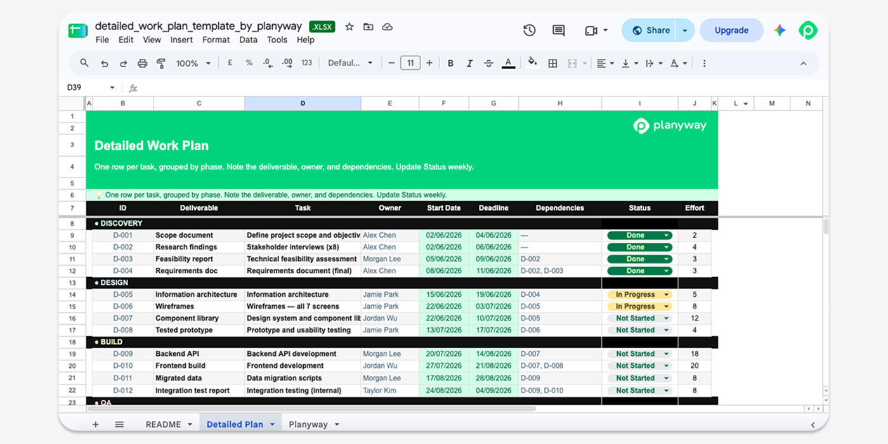
Task: Open the zoom level 100% dropdown
Action: click(x=193, y=63)
